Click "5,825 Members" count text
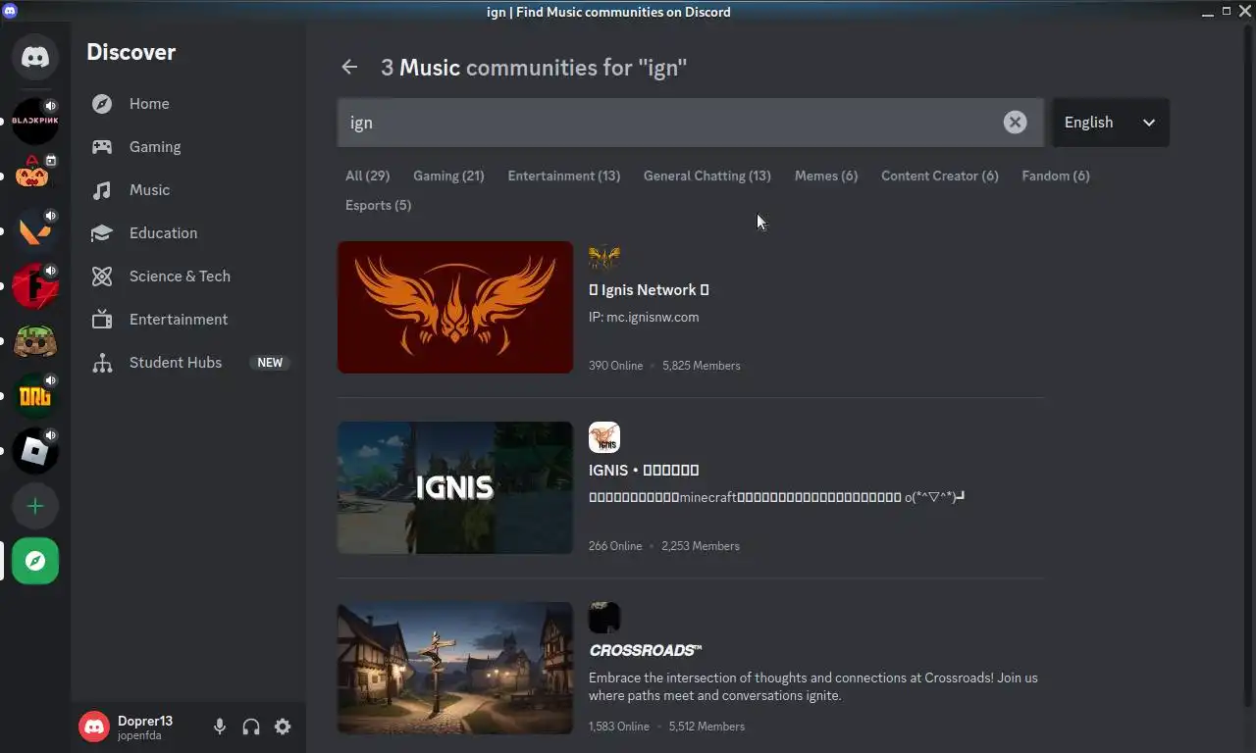 point(702,365)
